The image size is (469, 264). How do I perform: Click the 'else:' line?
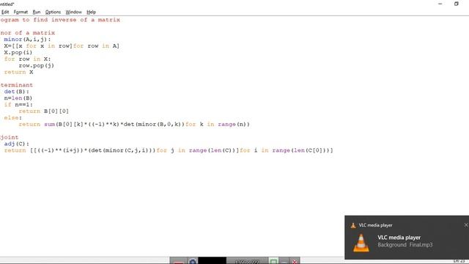(13, 118)
